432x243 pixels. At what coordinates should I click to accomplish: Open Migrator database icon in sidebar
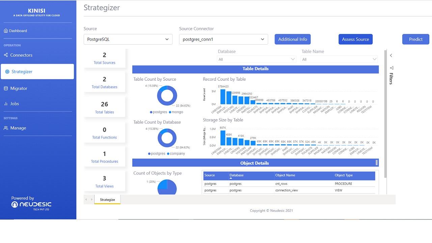coord(6,88)
